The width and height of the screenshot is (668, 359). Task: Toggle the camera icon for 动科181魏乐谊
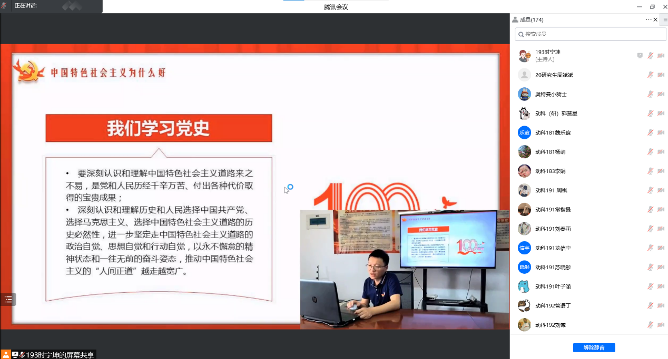click(661, 132)
